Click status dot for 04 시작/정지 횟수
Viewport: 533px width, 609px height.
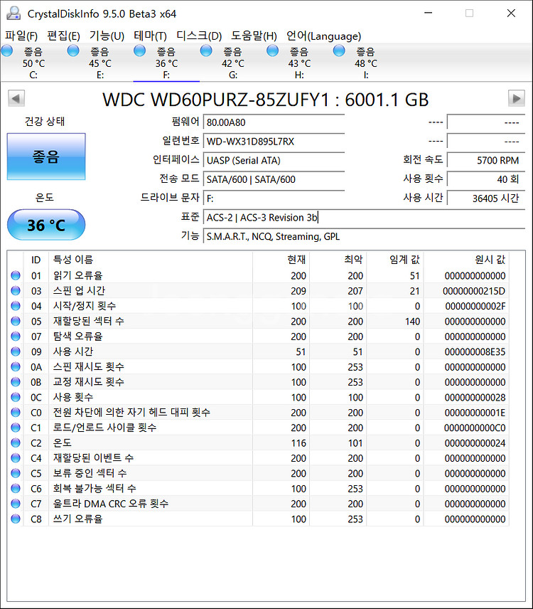click(x=16, y=306)
